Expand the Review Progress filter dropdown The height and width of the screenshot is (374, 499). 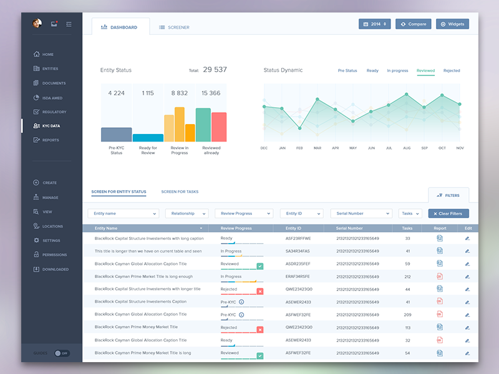tap(243, 213)
